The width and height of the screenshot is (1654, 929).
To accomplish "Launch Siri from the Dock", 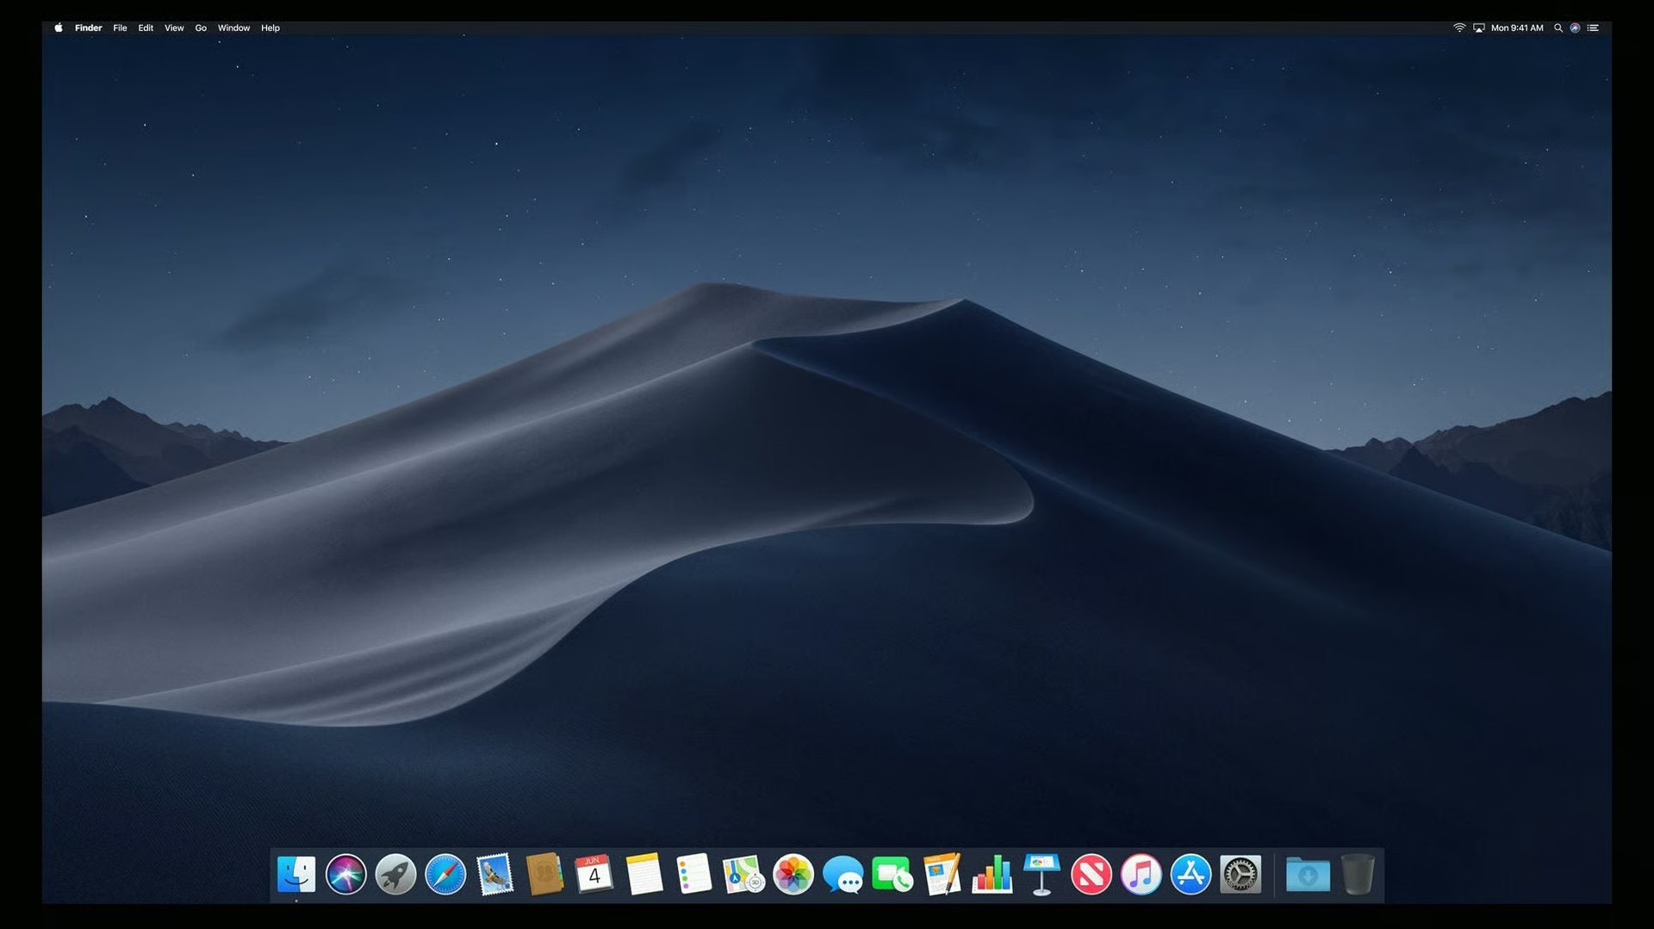I will pos(346,875).
